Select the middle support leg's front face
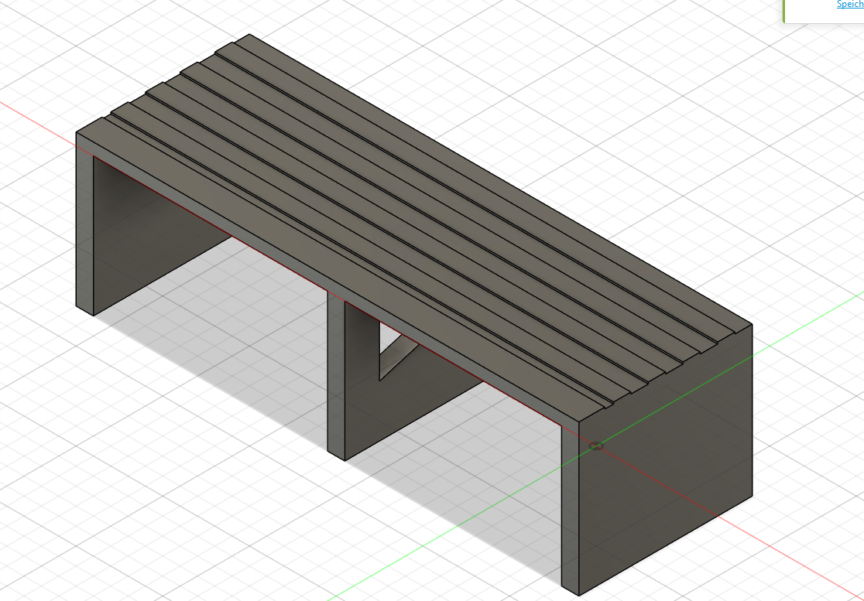 coord(336,375)
